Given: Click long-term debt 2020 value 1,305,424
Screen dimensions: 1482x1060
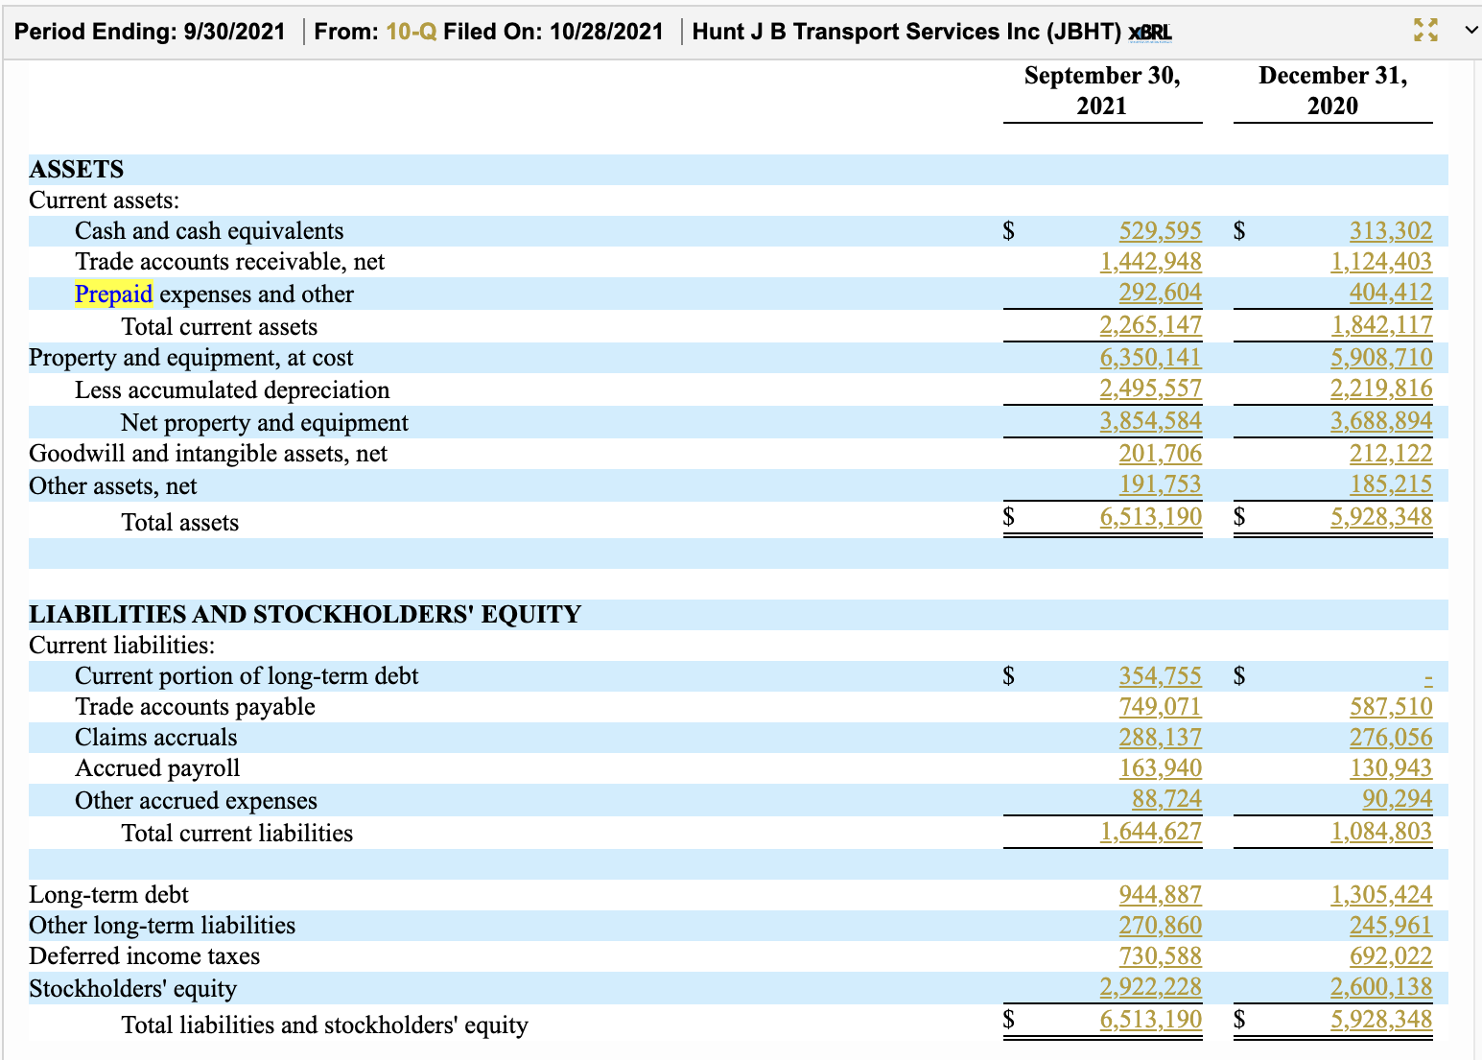Looking at the screenshot, I should pos(1380,894).
